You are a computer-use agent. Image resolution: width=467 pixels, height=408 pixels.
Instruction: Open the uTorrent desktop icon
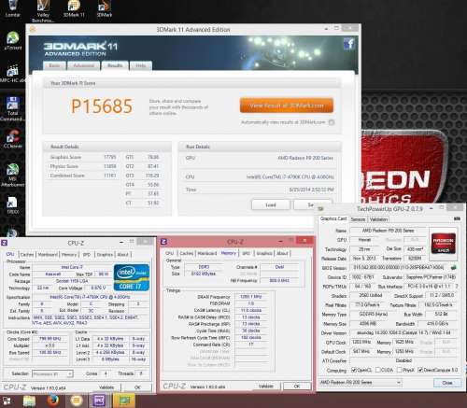coord(13,41)
